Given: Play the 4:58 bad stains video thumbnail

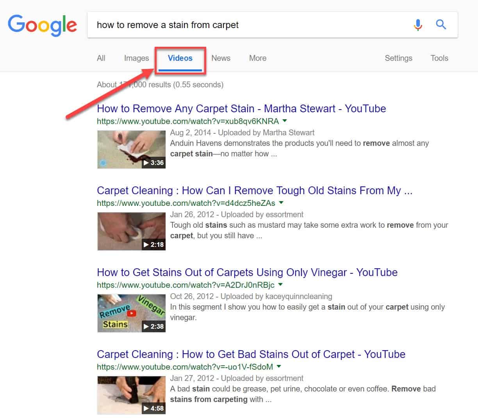Looking at the screenshot, I should pos(131,395).
